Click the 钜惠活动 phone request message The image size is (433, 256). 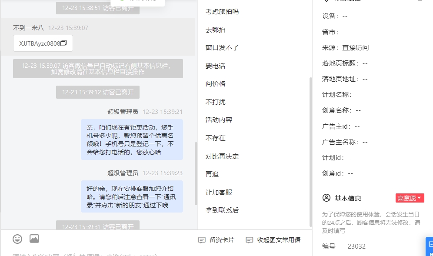[x=132, y=140]
